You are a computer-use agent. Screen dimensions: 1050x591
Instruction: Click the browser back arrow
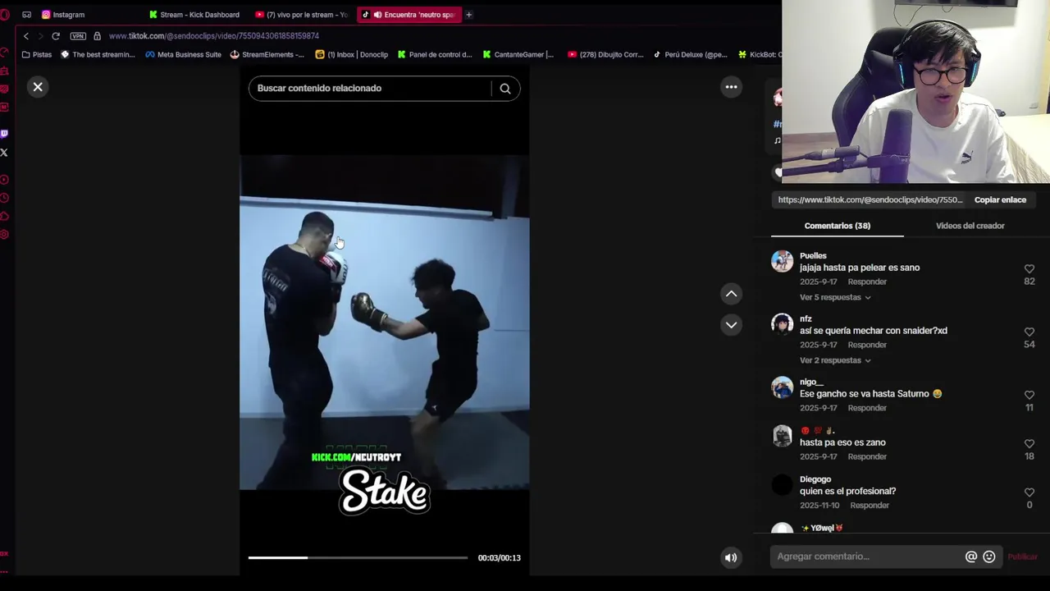click(x=26, y=36)
